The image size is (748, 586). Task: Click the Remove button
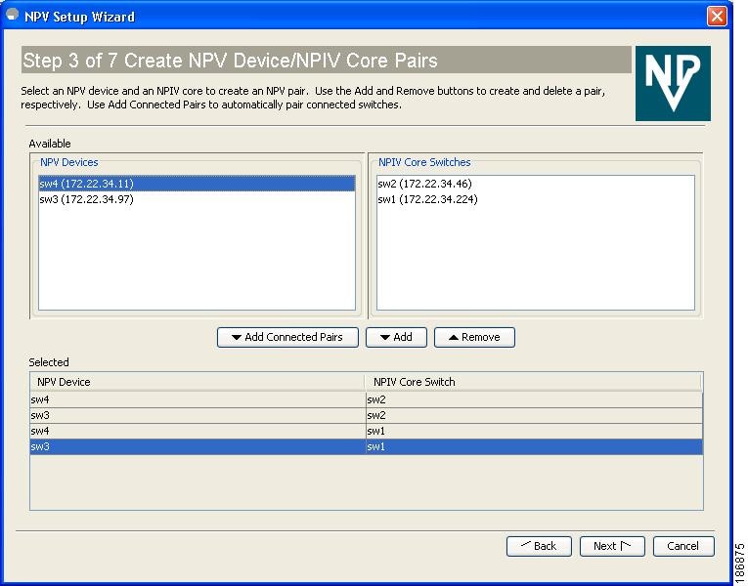[x=474, y=337]
